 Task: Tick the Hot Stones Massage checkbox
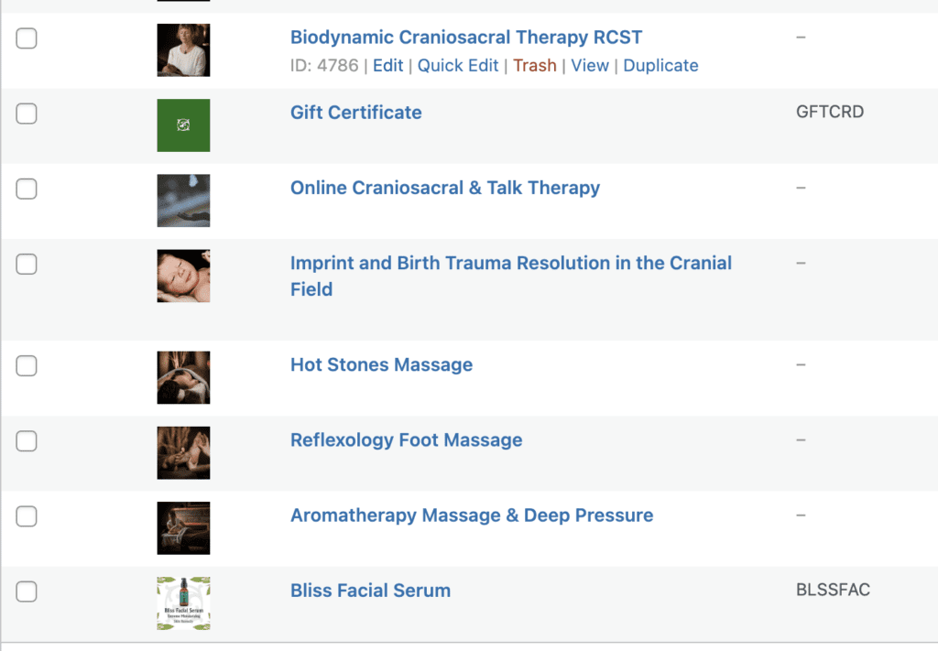click(27, 366)
